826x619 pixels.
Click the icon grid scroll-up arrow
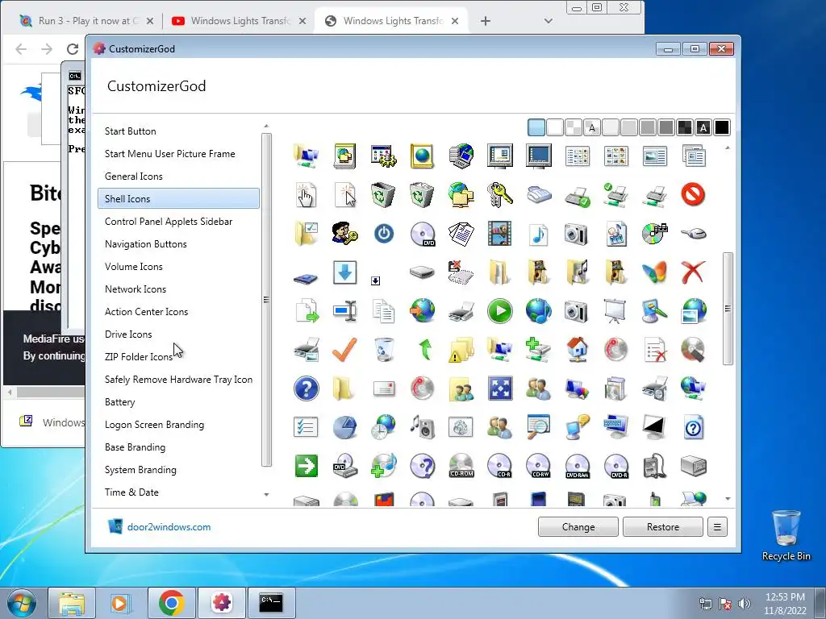click(x=728, y=148)
